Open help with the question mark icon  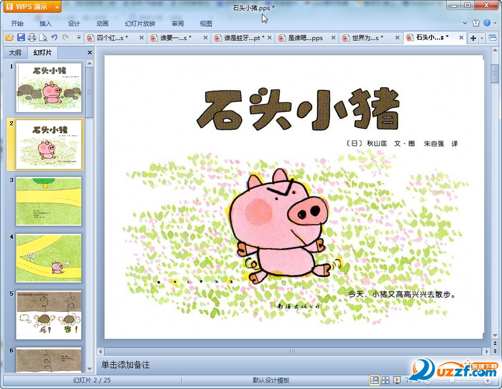[x=487, y=23]
